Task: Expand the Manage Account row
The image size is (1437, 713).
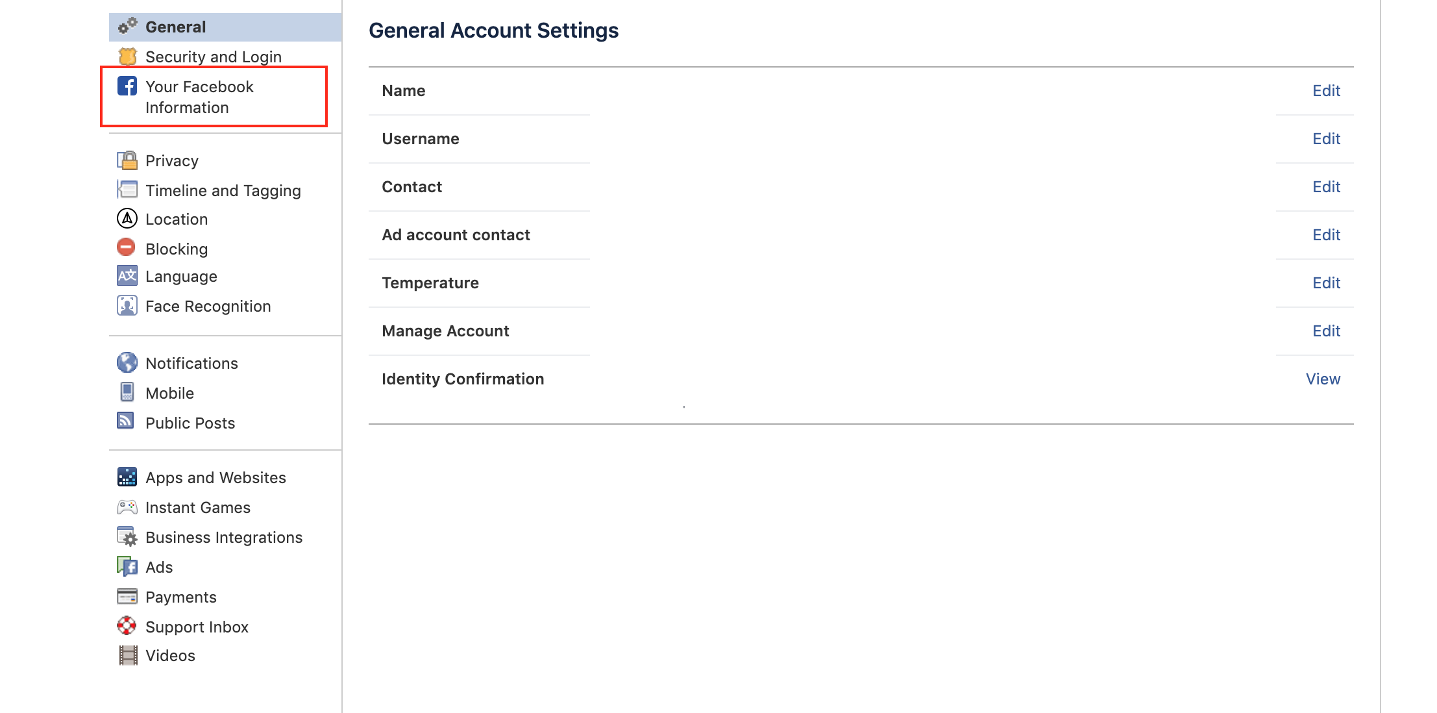Action: (x=1326, y=331)
